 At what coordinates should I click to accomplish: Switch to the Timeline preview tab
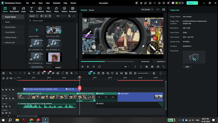(84, 10)
